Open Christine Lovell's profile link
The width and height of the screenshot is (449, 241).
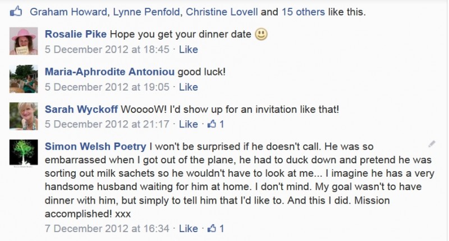pyautogui.click(x=222, y=12)
